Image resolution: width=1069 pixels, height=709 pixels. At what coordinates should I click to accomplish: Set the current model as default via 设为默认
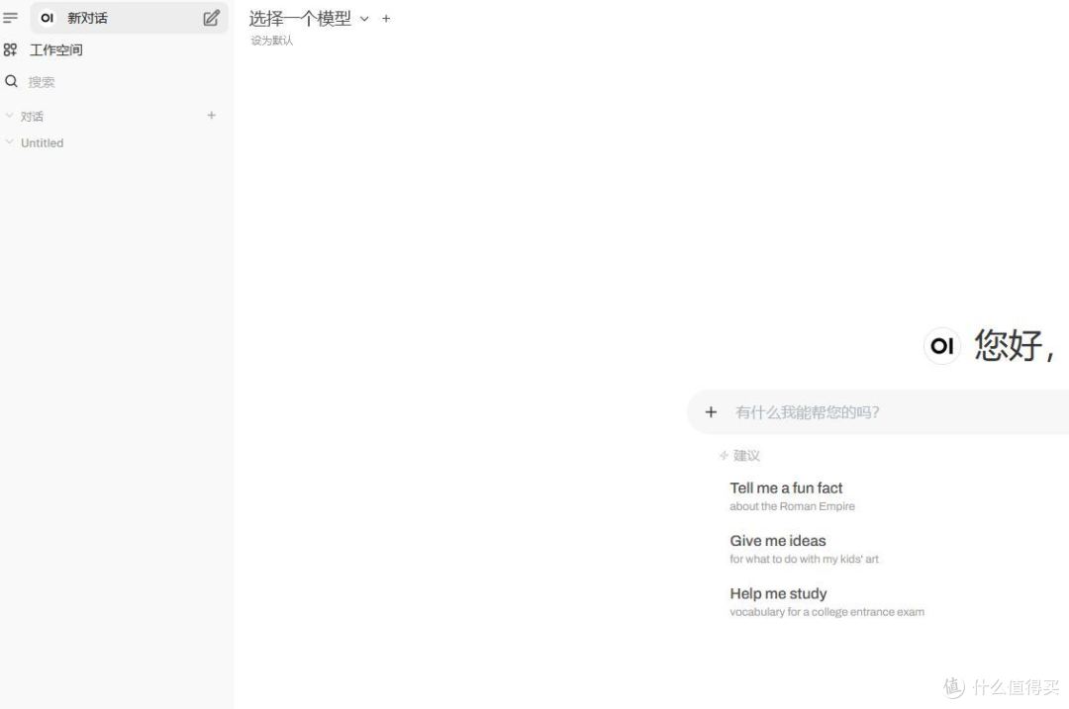271,40
